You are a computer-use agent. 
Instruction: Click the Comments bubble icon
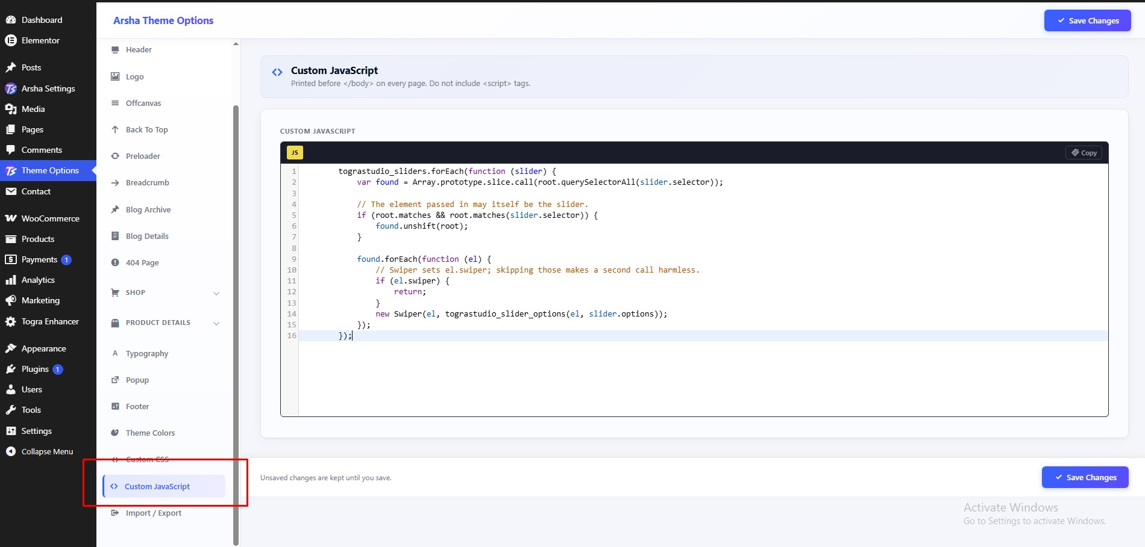(11, 150)
